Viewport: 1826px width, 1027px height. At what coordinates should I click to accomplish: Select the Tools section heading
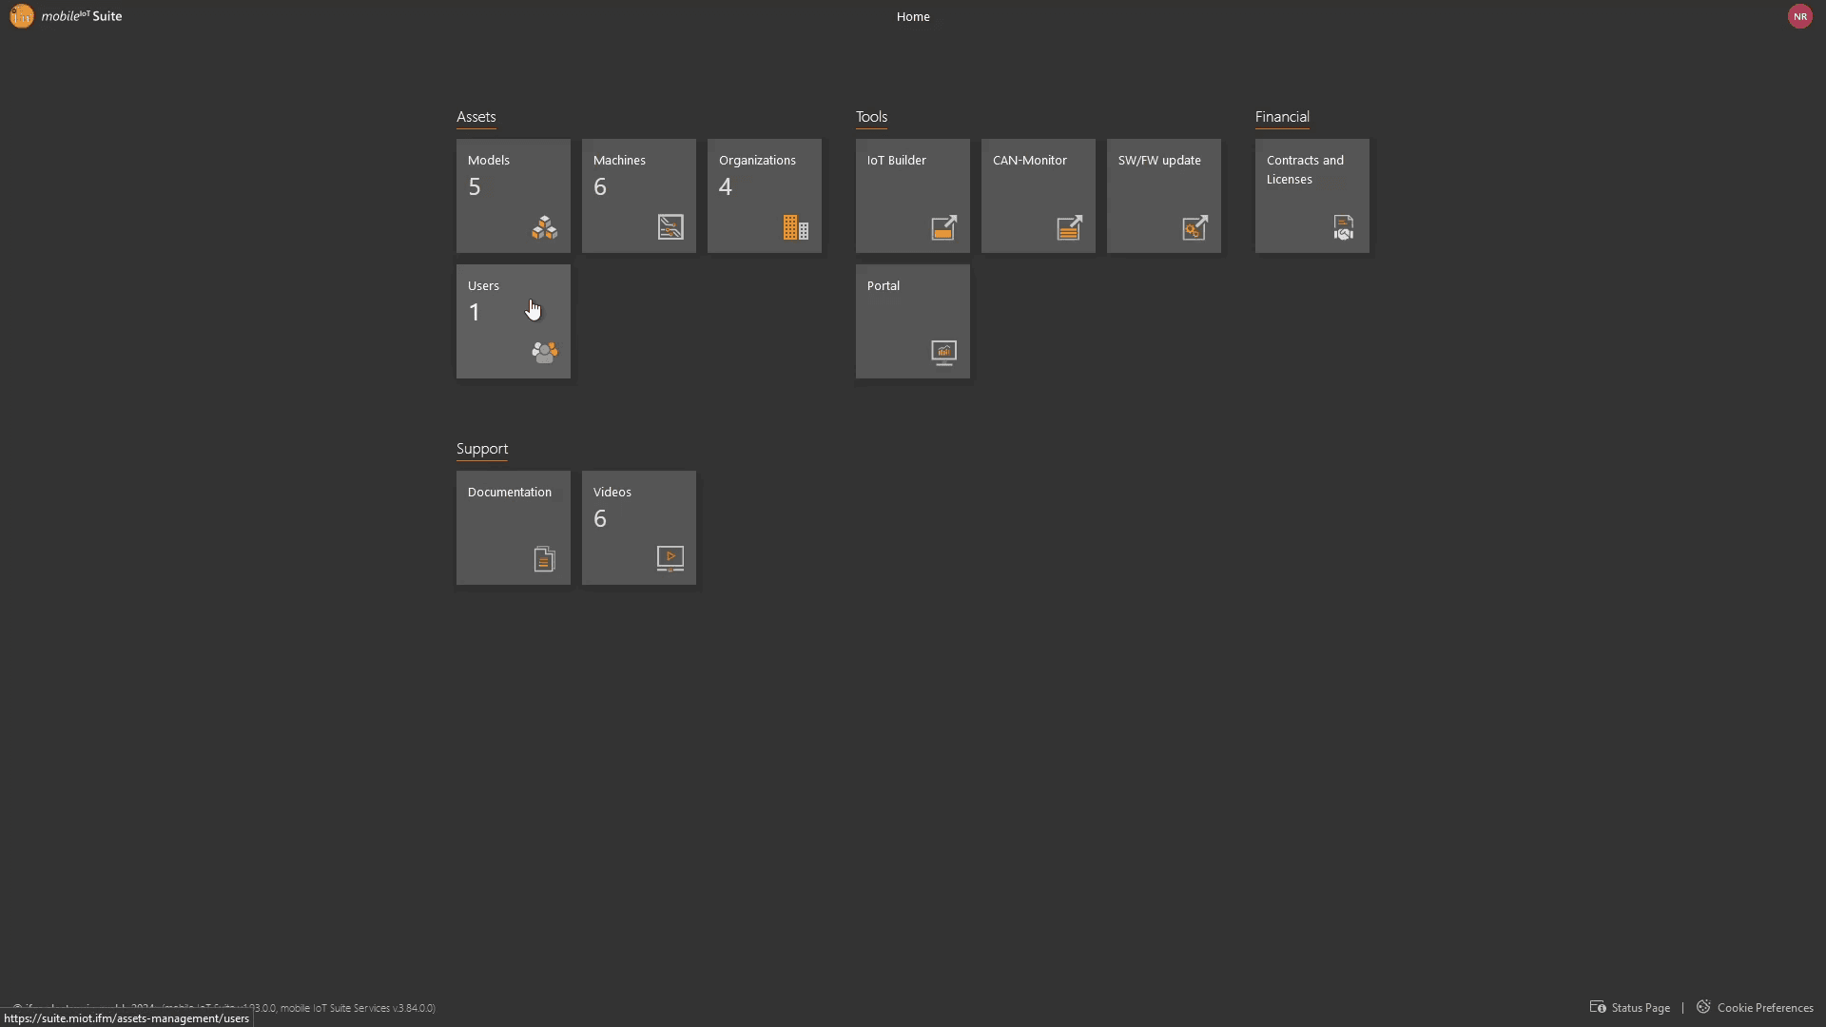[871, 117]
